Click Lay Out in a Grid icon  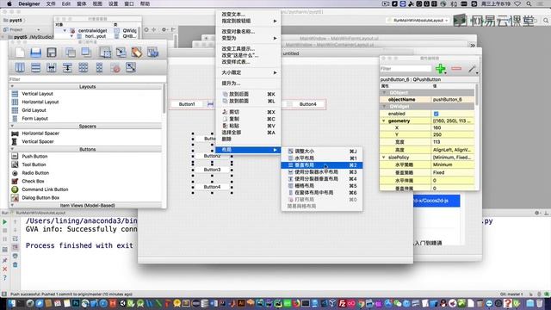coord(84,67)
